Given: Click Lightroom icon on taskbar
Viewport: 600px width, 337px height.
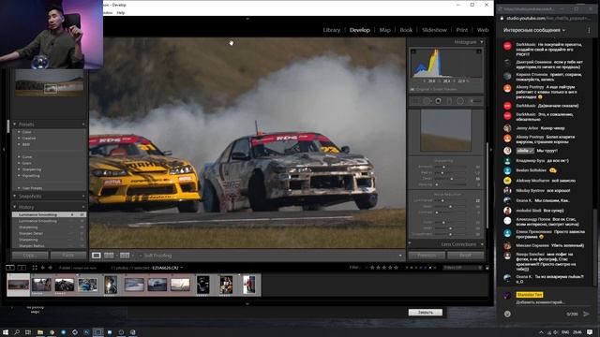Looking at the screenshot, I should tap(97, 332).
